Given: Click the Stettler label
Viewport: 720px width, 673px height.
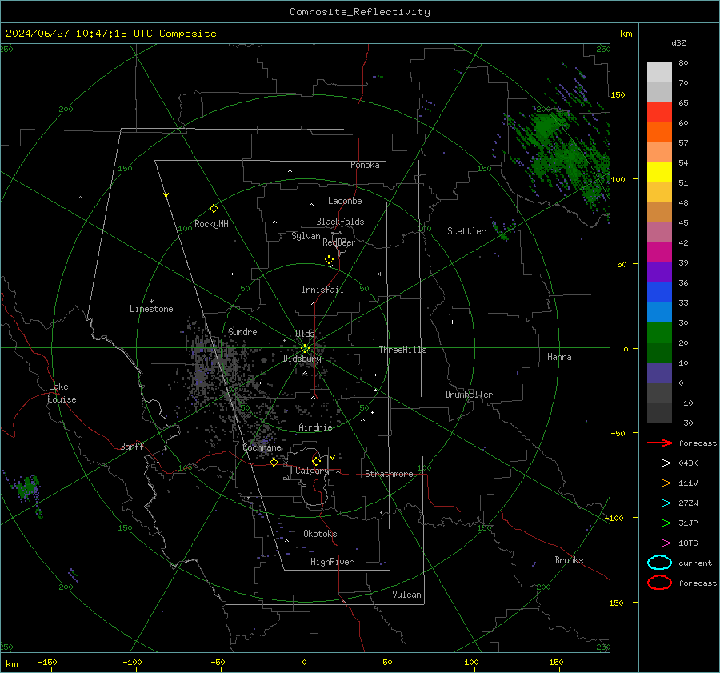Looking at the screenshot, I should [x=466, y=231].
